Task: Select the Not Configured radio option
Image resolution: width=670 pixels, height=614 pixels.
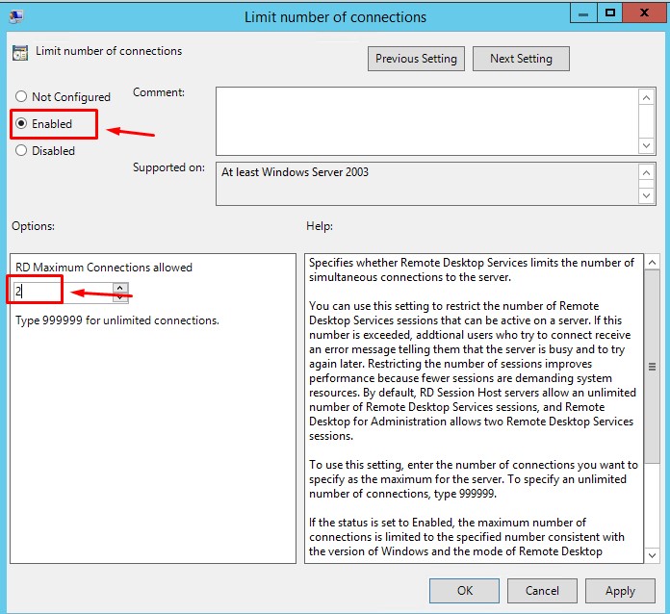Action: [x=22, y=97]
